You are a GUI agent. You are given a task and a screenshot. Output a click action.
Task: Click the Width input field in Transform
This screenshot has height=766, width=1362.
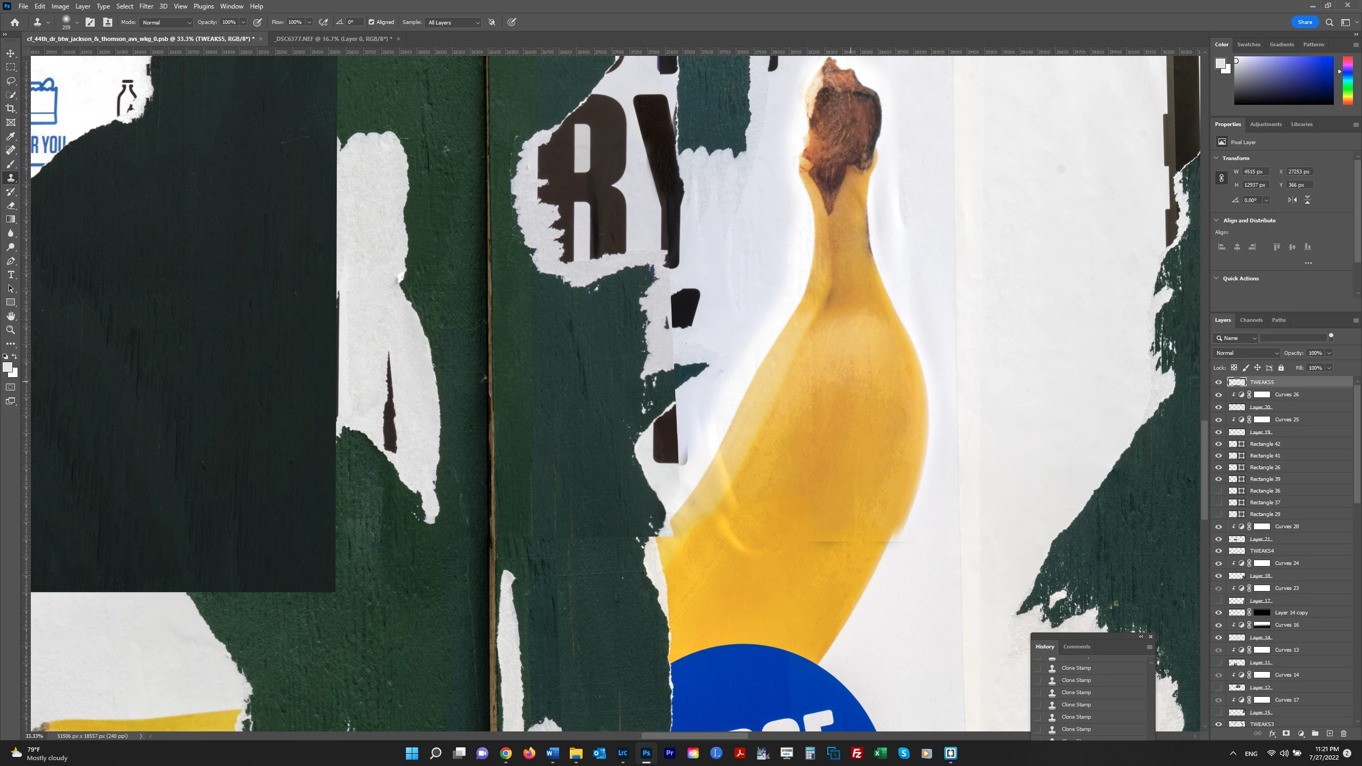click(1255, 171)
